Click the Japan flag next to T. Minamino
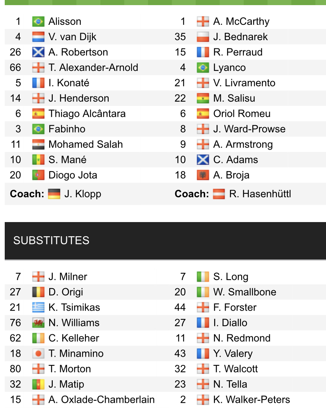Image resolution: width=326 pixels, height=415 pixels. [x=38, y=354]
